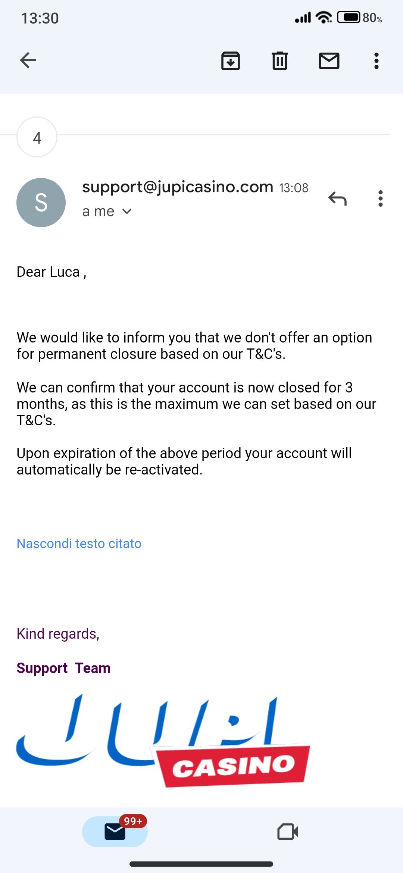The height and width of the screenshot is (873, 403).
Task: Open the top toolbar overflow menu
Action: pos(376,61)
